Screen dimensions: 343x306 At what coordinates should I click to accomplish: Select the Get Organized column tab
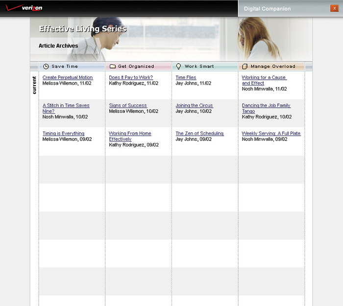coord(136,67)
